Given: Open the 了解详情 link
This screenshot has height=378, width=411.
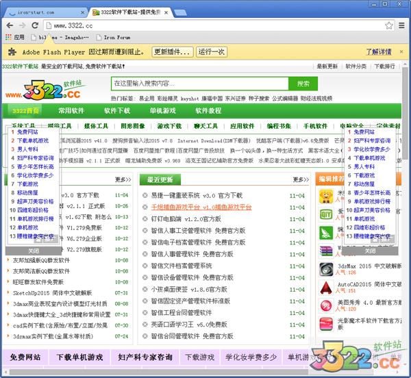Looking at the screenshot, I should point(379,52).
